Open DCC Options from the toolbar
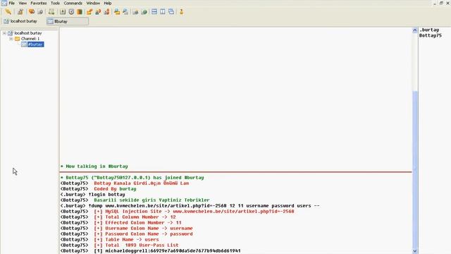 pyautogui.click(x=106, y=12)
